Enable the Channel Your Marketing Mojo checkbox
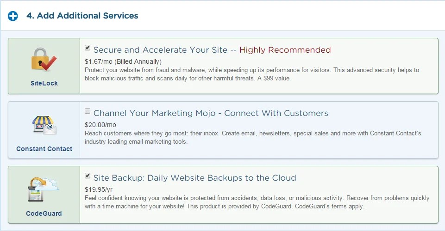 point(88,111)
